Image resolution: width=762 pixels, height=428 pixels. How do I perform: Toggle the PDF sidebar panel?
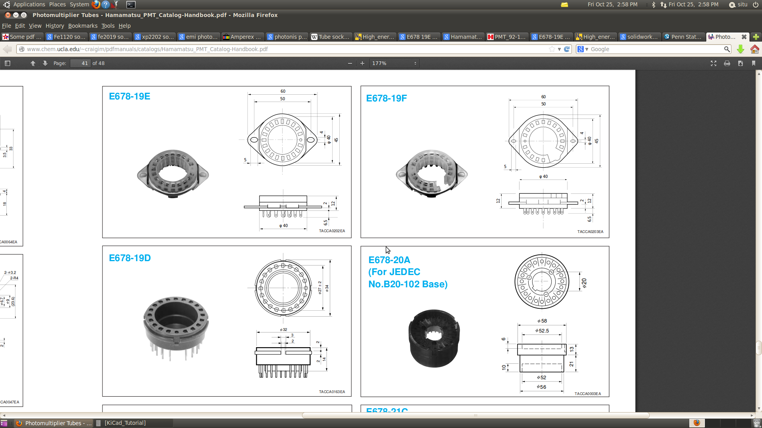coord(8,63)
